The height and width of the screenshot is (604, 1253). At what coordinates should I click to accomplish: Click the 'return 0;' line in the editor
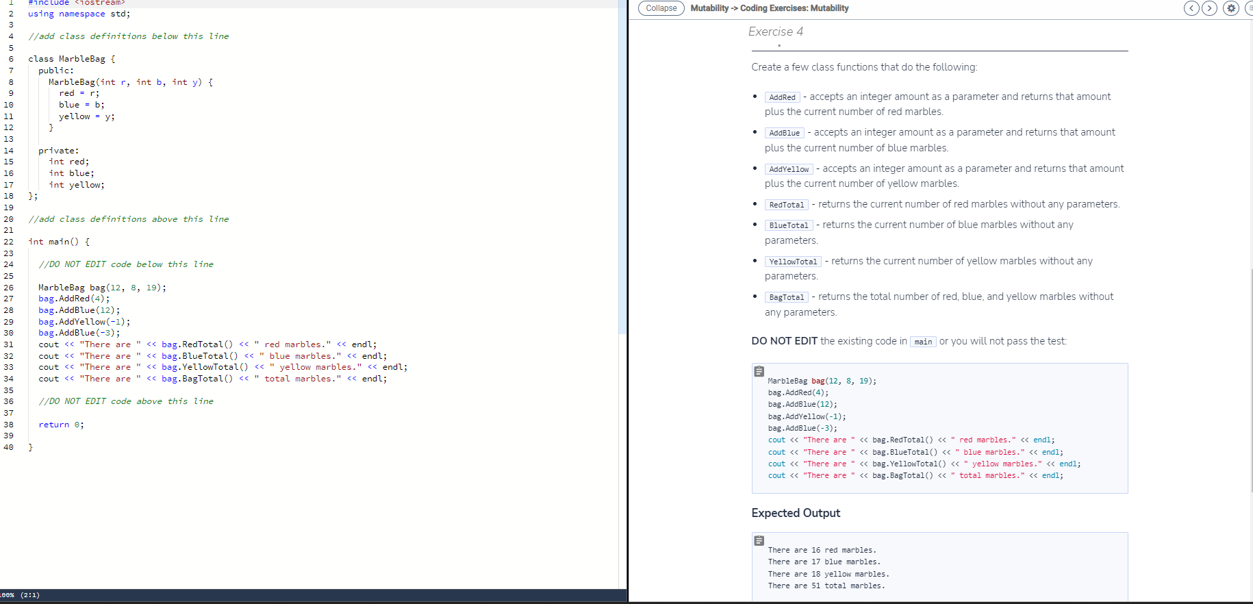tap(61, 425)
